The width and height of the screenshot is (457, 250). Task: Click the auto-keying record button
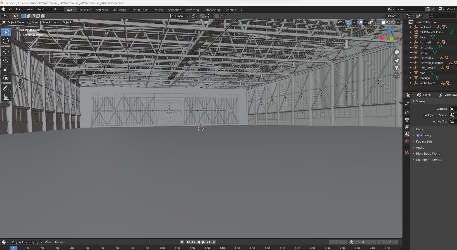pos(182,242)
